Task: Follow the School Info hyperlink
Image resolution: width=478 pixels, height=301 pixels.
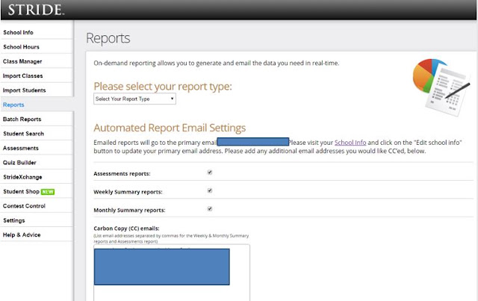Action: coord(350,143)
